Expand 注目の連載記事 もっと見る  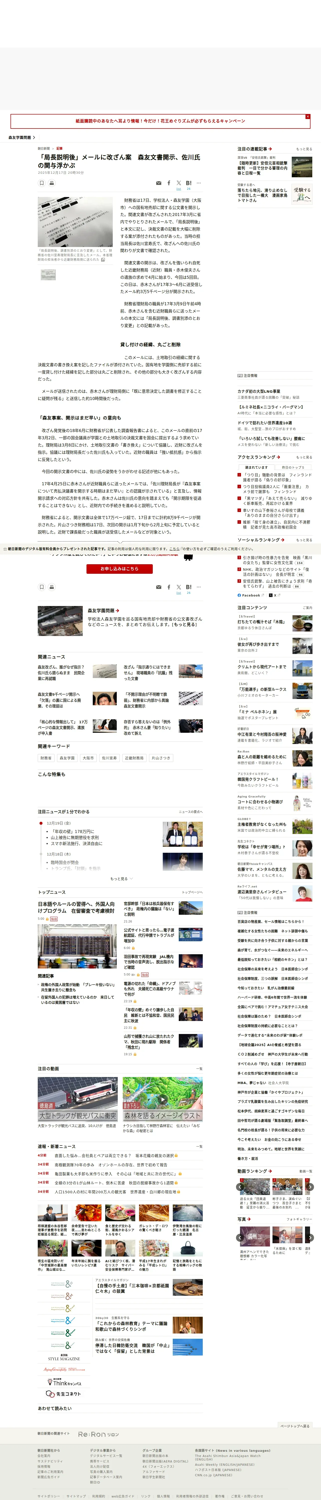303,149
